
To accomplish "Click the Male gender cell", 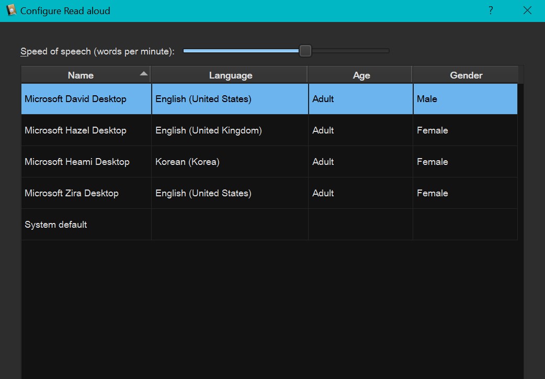I will coord(465,99).
